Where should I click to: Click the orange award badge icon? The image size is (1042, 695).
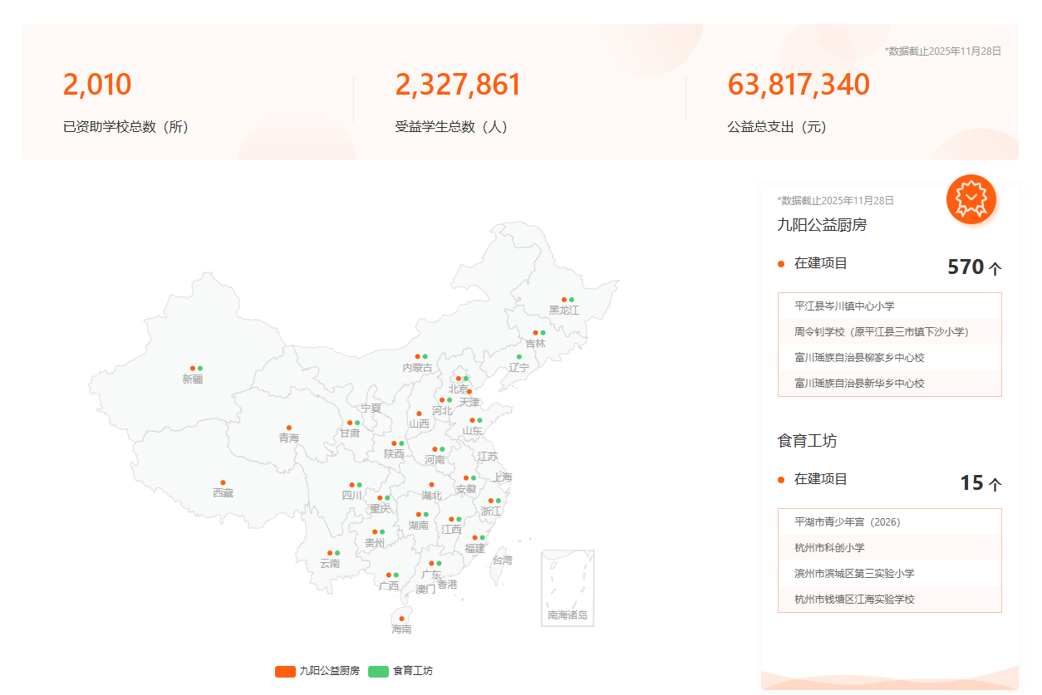971,199
